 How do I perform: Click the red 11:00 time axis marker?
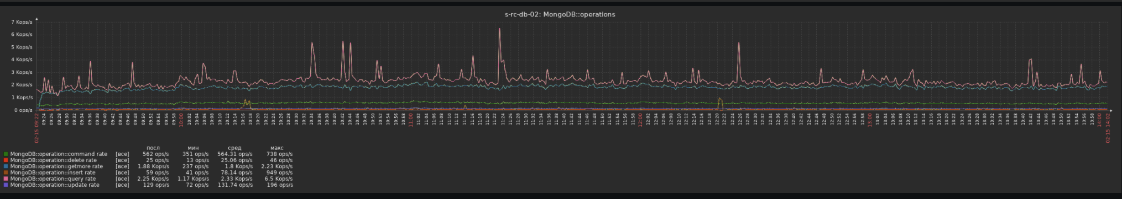click(x=410, y=120)
